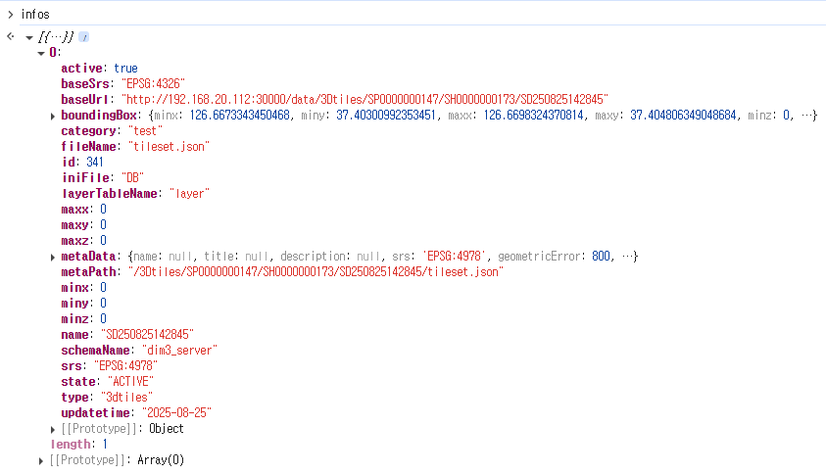Click the miny: 0 property row

click(x=83, y=304)
